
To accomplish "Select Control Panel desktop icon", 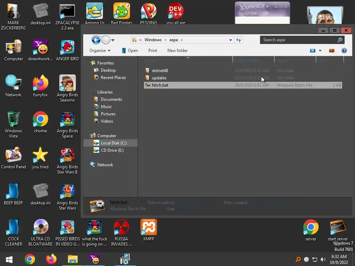I will click(x=14, y=158).
